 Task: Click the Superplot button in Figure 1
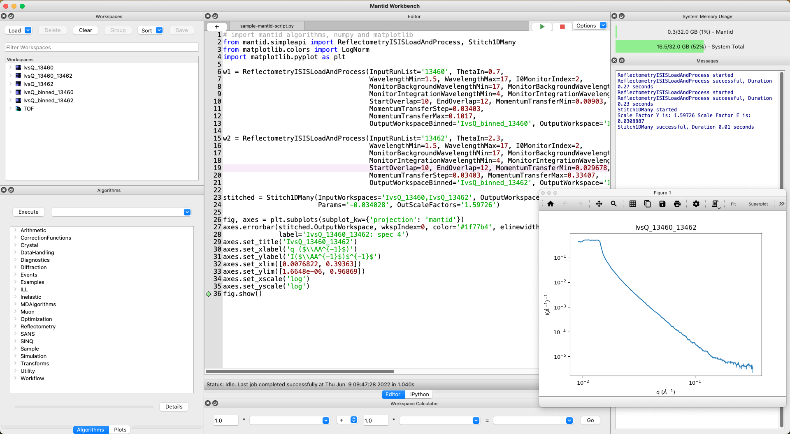pyautogui.click(x=758, y=204)
